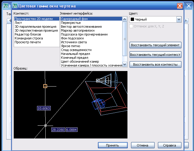Select Командная строка context
Screen dimensions: 194x151
[37, 38]
